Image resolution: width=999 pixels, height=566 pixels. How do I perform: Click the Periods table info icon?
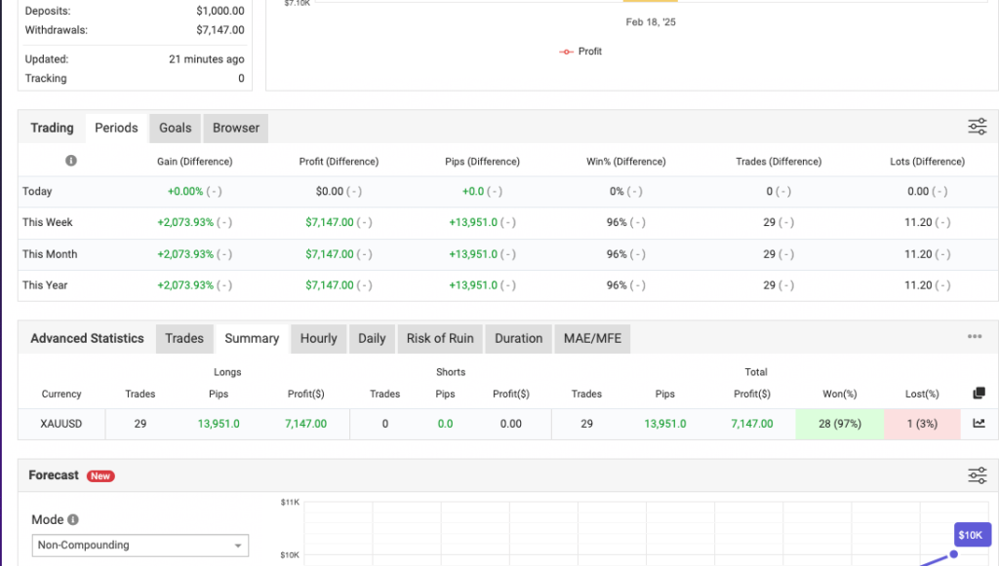(x=70, y=161)
